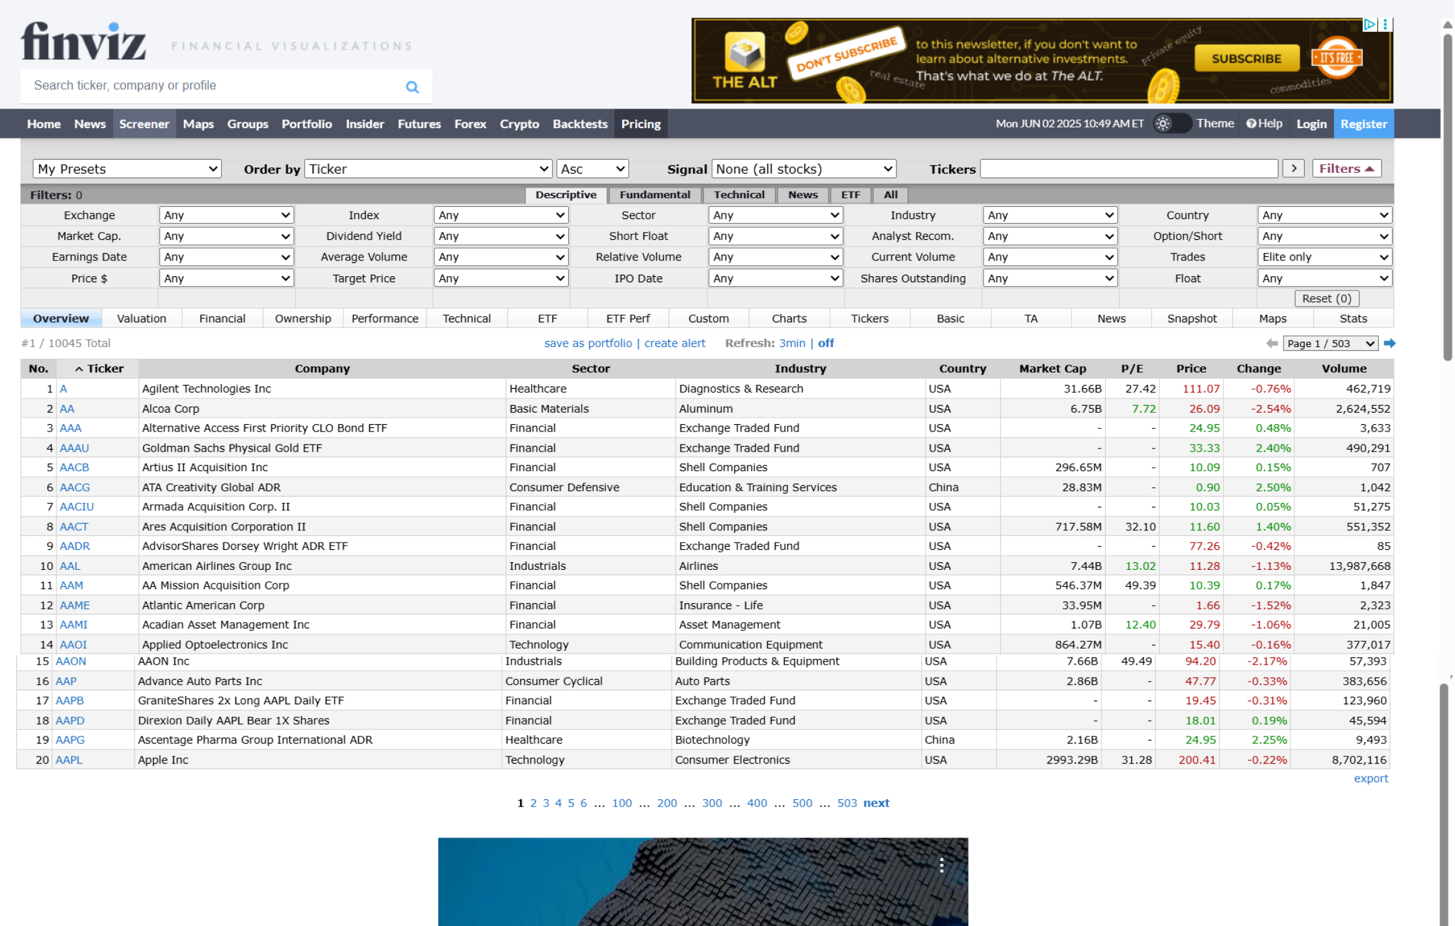The image size is (1455, 926).
Task: Click the bottom video ad thumbnail
Action: [x=703, y=882]
